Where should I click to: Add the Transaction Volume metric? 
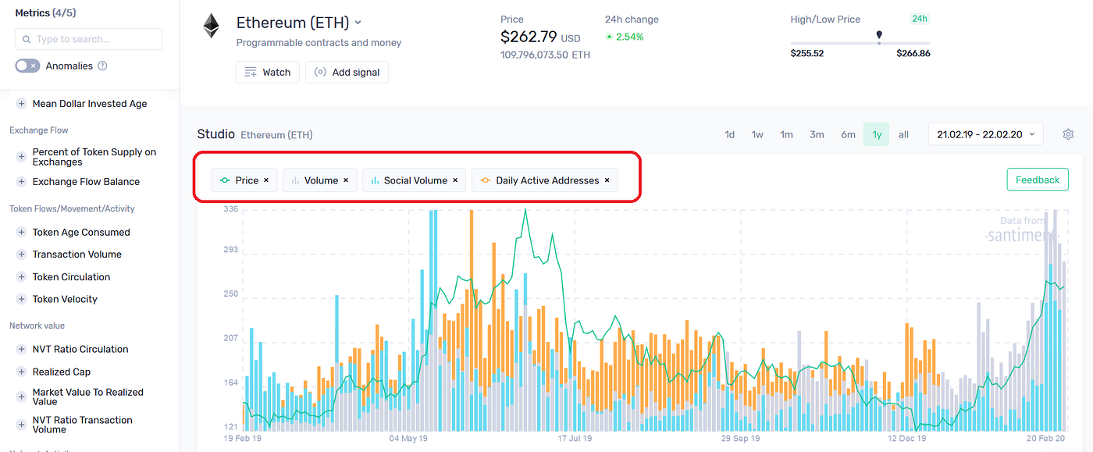pyautogui.click(x=21, y=254)
